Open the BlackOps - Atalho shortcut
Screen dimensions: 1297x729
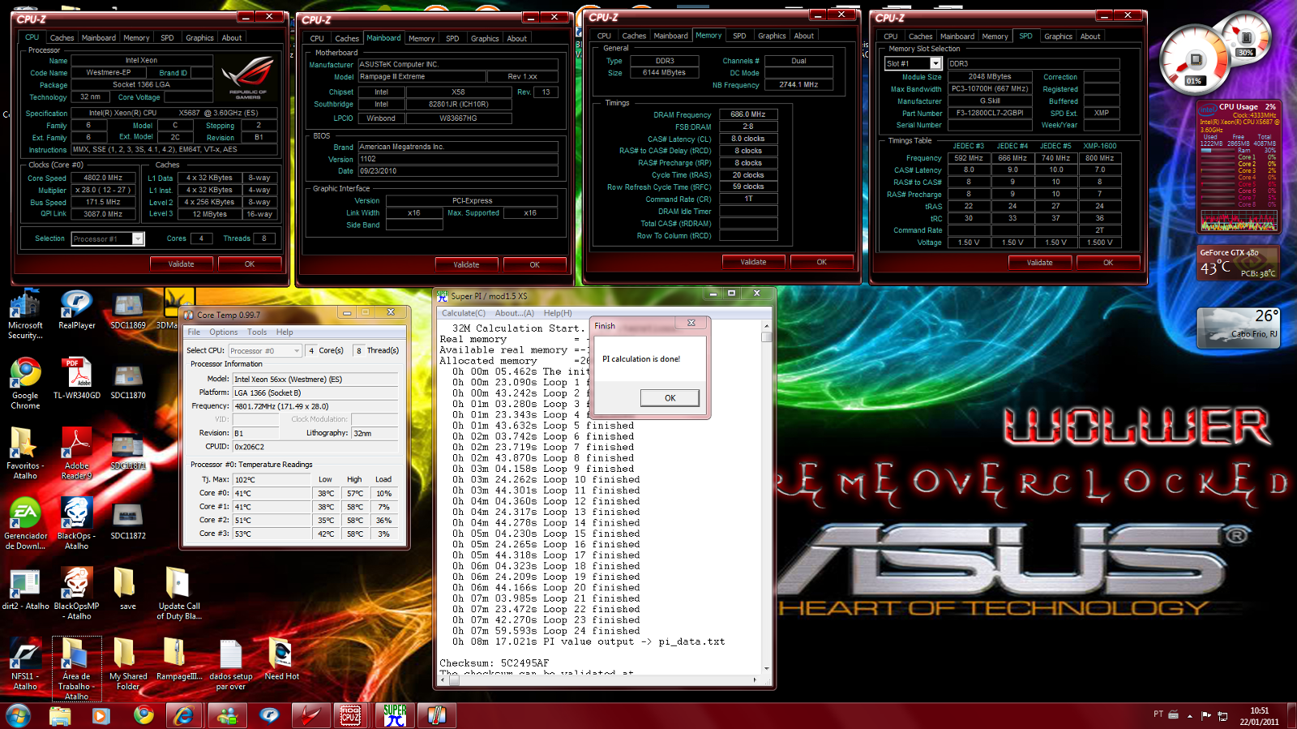click(x=76, y=524)
